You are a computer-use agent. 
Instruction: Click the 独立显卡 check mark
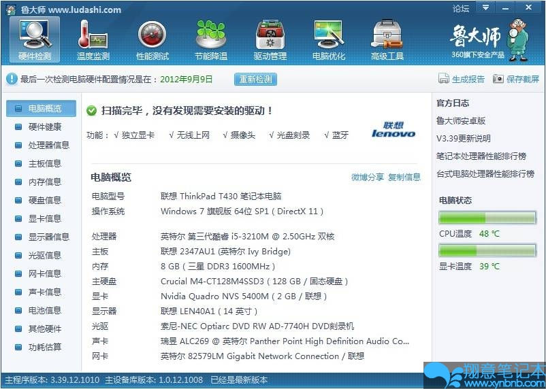[117, 135]
